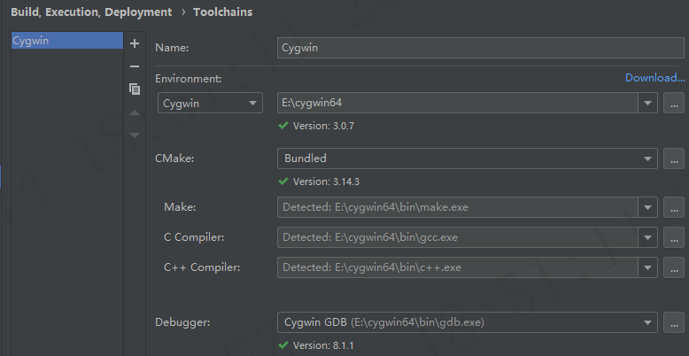Click the Version: 8.1.1 debugger status text
Viewport: 689px width, 356px height.
[323, 345]
